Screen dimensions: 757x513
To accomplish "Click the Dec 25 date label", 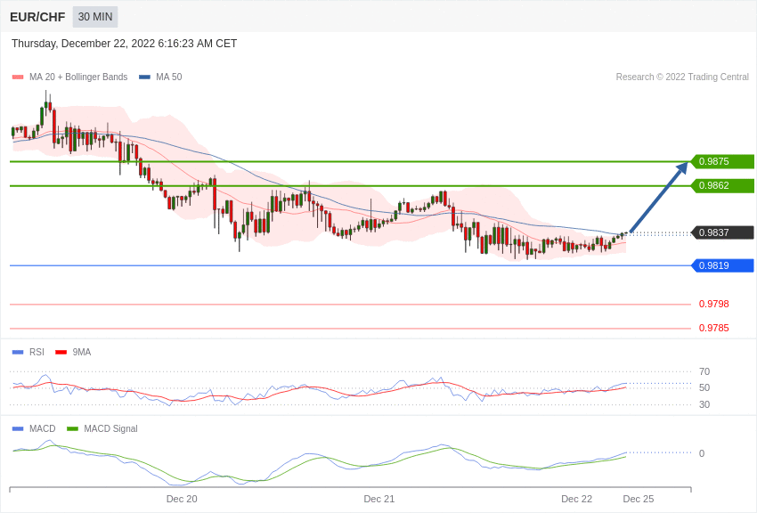I will [x=639, y=499].
